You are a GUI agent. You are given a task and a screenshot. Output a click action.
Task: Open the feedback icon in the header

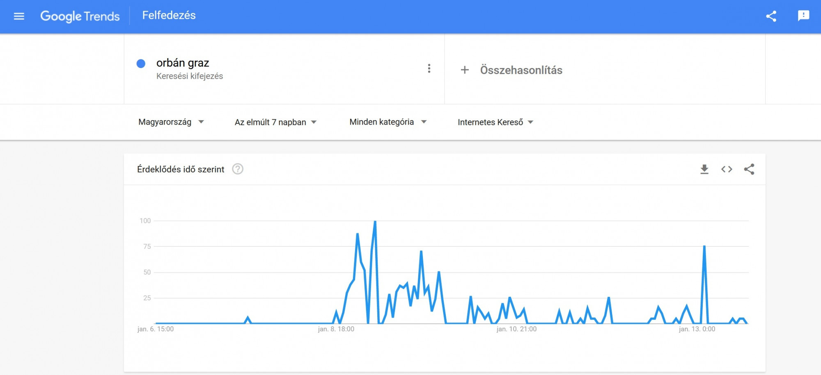(x=803, y=16)
